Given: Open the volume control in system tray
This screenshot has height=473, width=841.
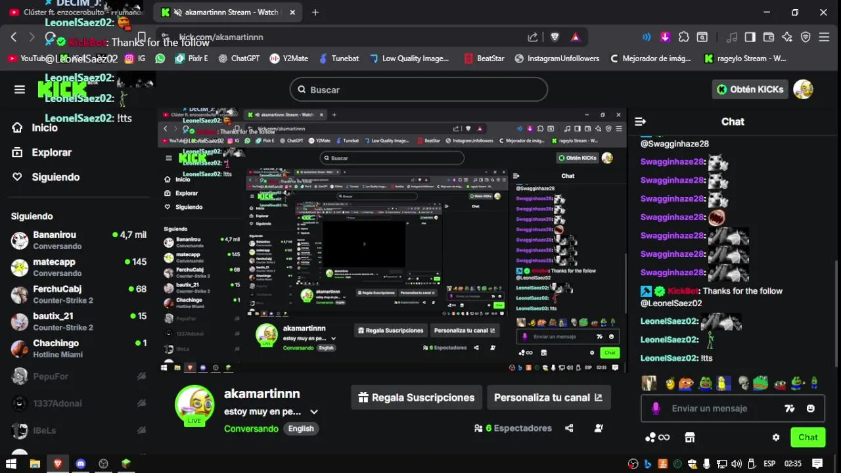Looking at the screenshot, I should pos(737,464).
